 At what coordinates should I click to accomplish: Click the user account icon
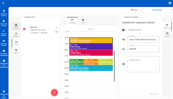[170, 3]
